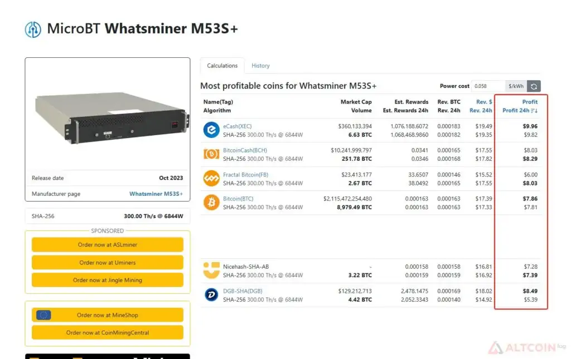Click the Oct 2023 release date value

point(171,178)
